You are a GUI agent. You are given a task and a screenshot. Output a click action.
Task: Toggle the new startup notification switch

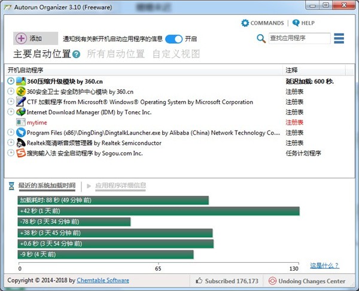coord(174,39)
